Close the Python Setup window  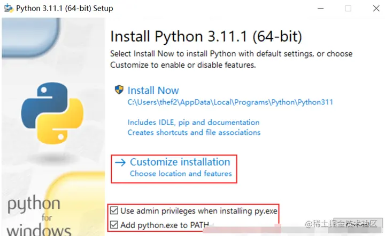pyautogui.click(x=376, y=9)
